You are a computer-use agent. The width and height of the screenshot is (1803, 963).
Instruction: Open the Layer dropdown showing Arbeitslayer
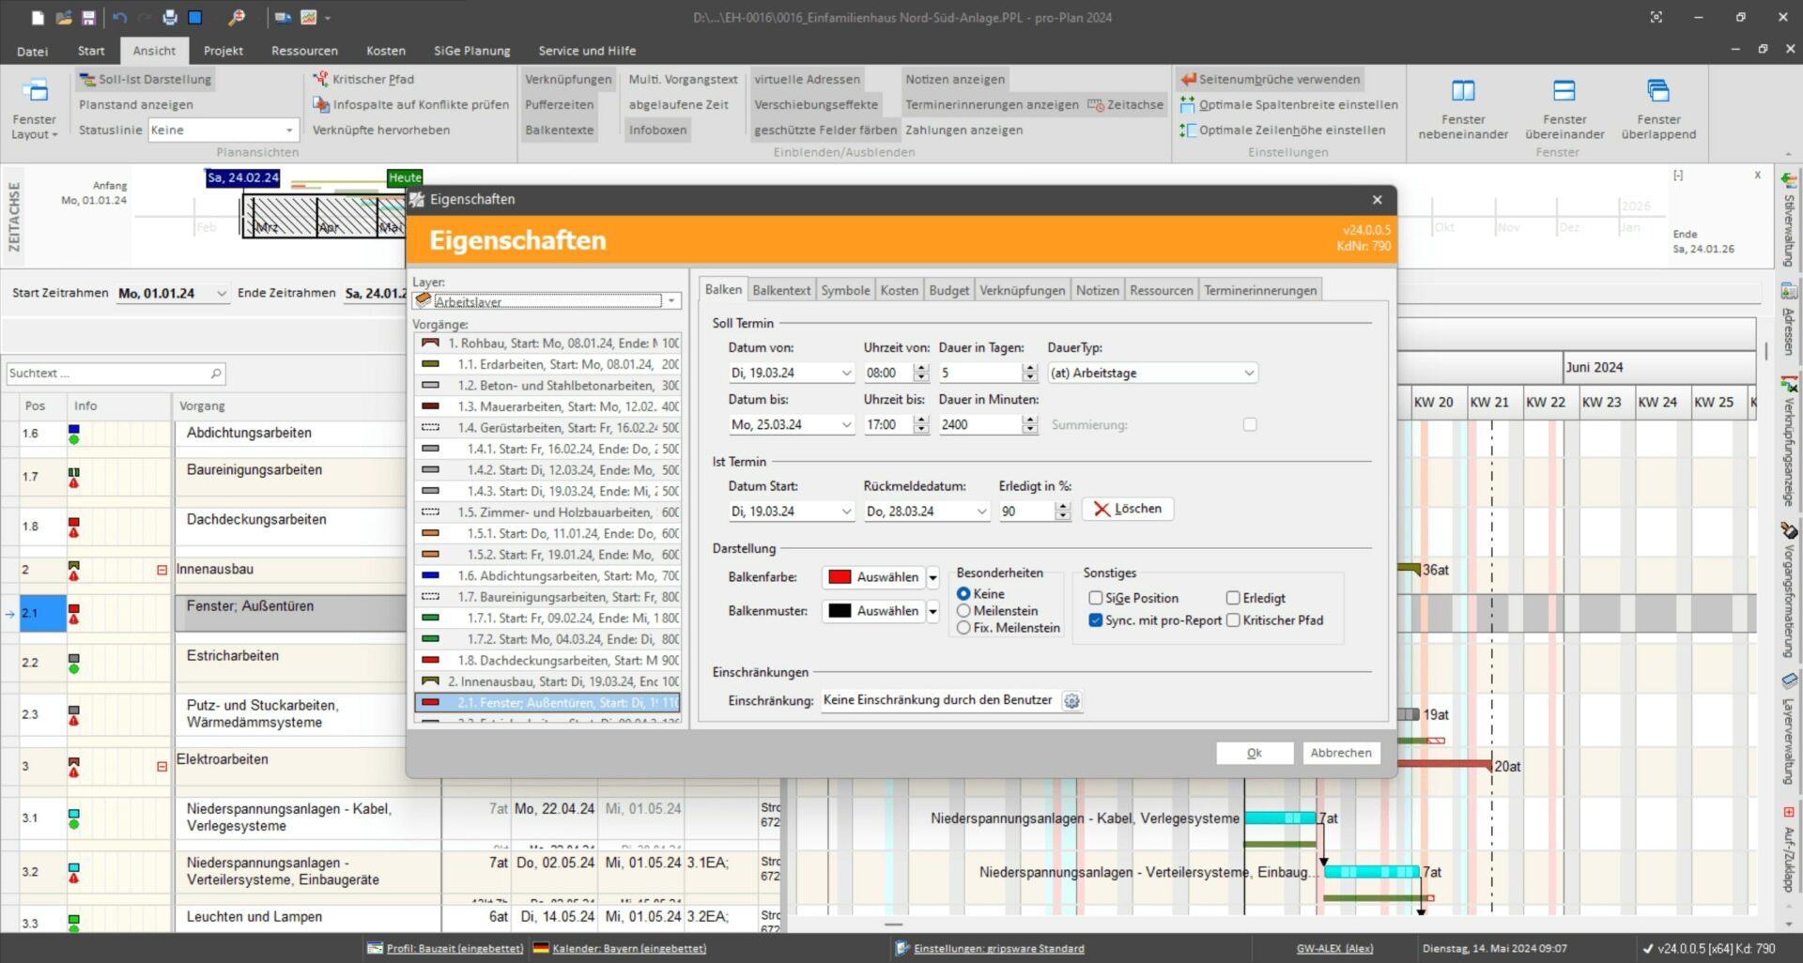click(x=672, y=300)
